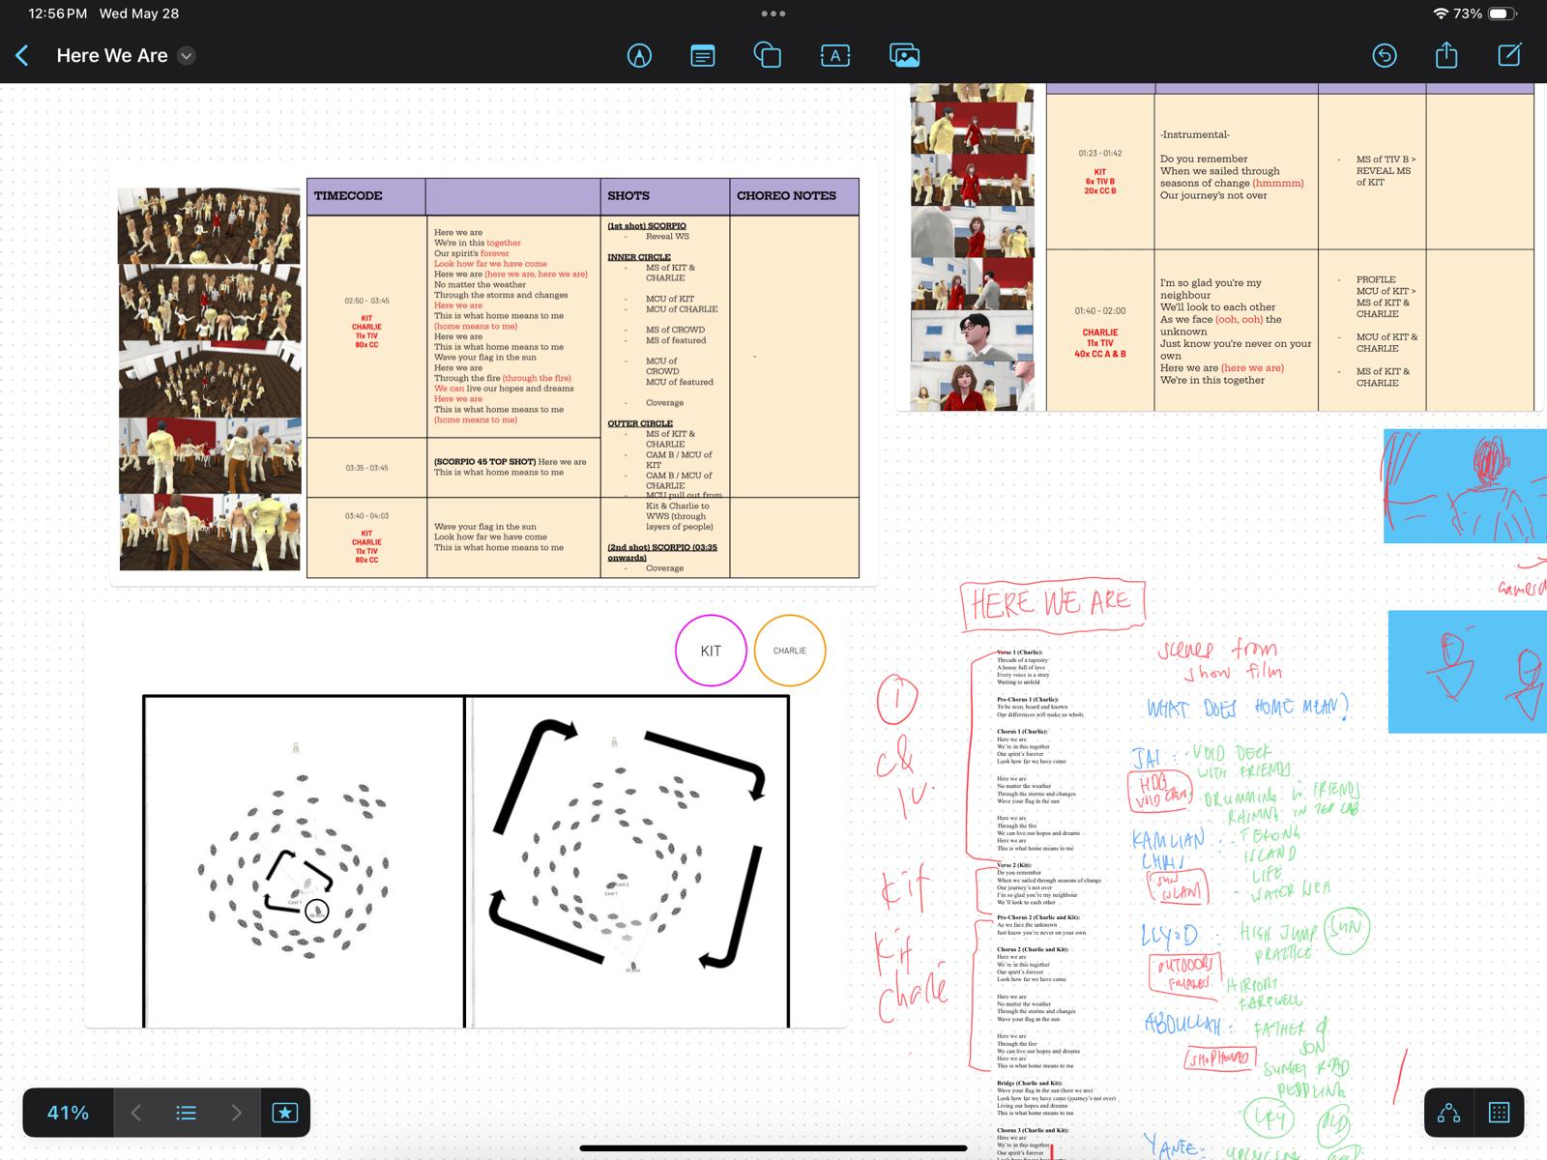Image resolution: width=1547 pixels, height=1160 pixels.
Task: Select the 02:50 - 03:45 timecode cell
Action: [366, 326]
